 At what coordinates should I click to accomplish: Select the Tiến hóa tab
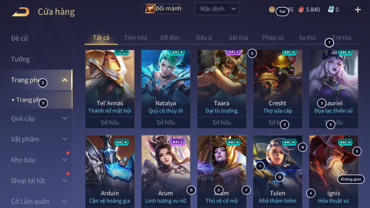tap(135, 38)
